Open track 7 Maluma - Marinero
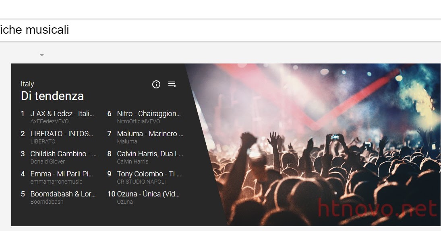The width and height of the screenshot is (441, 231). pyautogui.click(x=150, y=134)
